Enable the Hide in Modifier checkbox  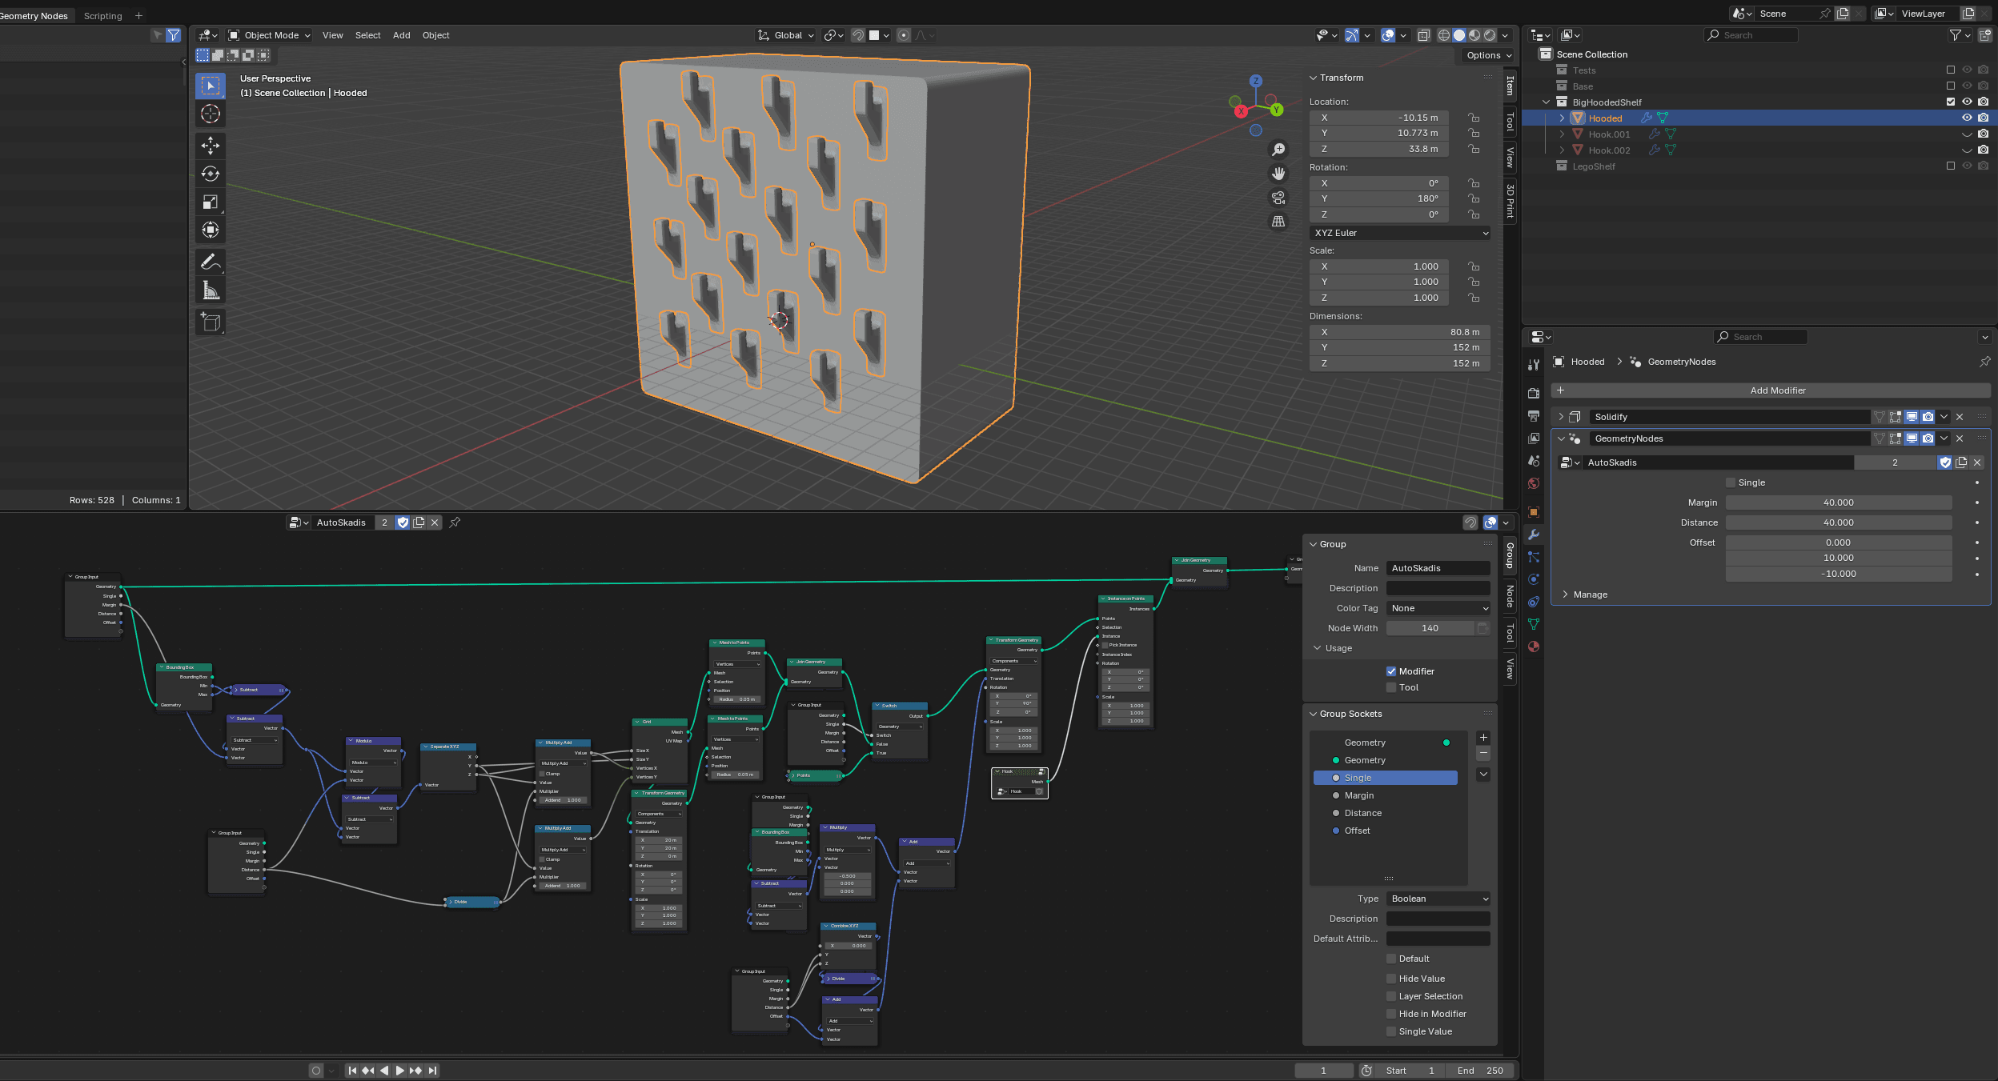click(1391, 1014)
